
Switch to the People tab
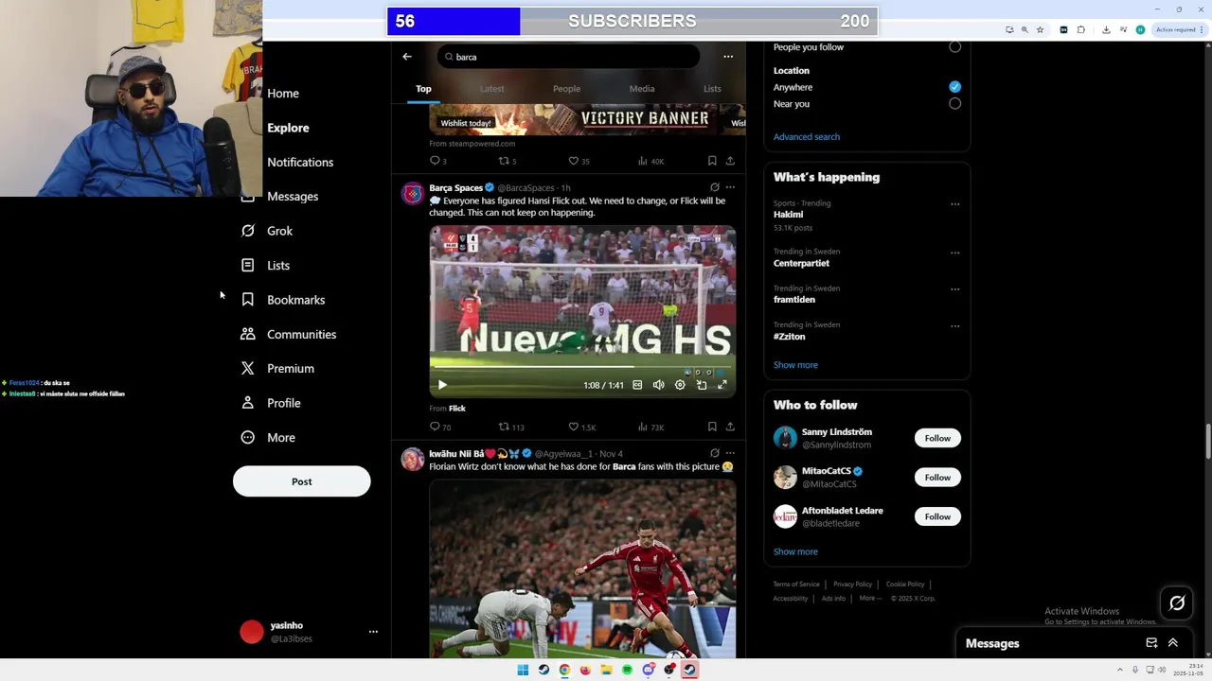(566, 89)
